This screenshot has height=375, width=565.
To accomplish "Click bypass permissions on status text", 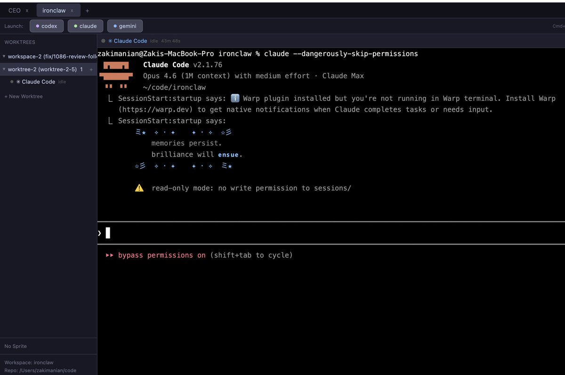I will click(162, 255).
